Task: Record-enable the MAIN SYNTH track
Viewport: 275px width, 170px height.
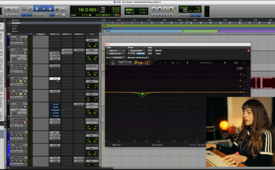Action: (x=12, y=135)
